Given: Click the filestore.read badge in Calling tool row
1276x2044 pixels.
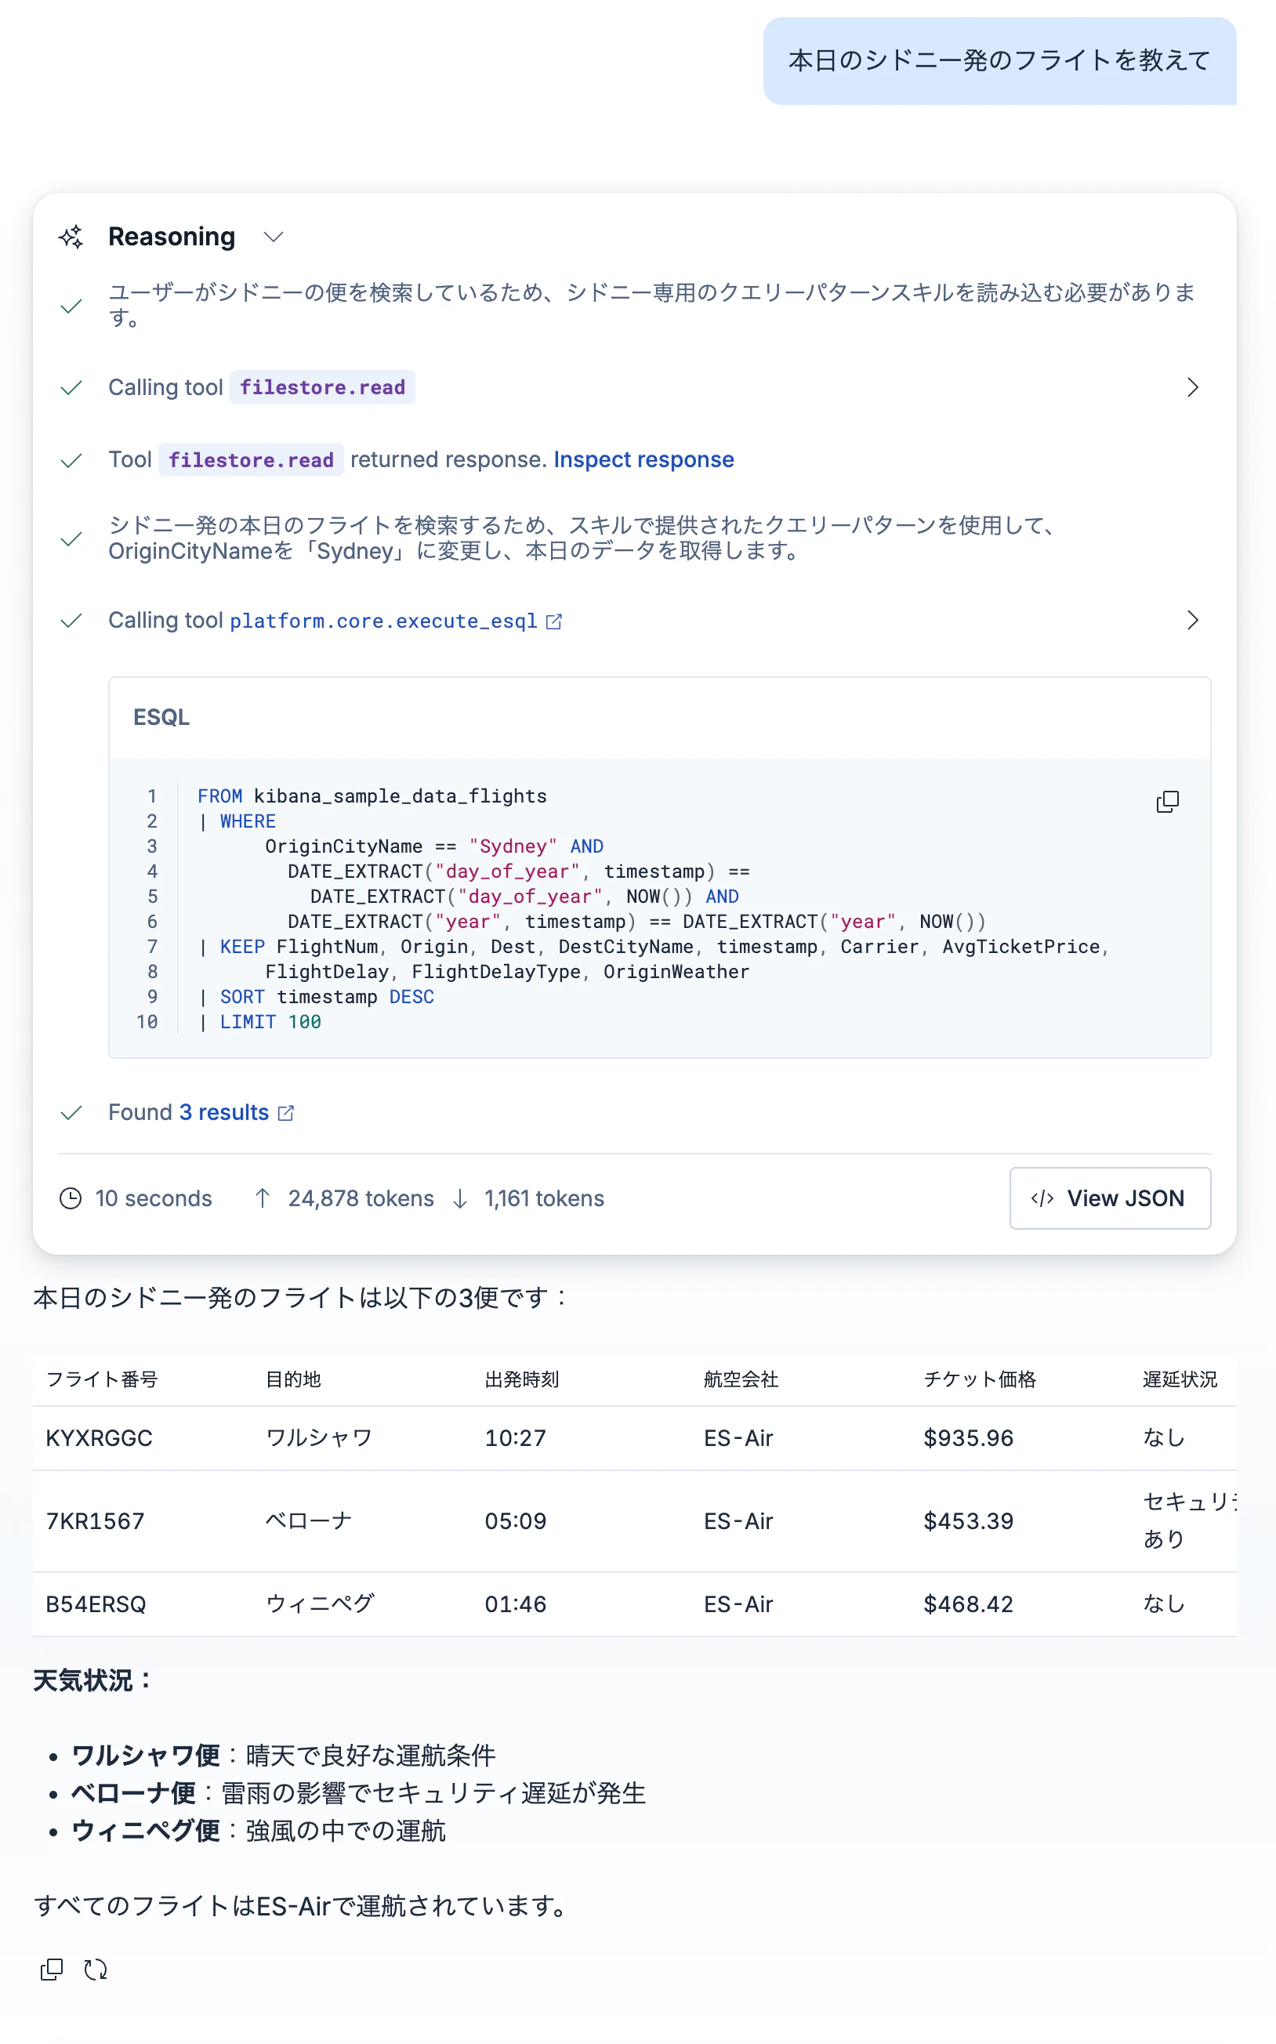Looking at the screenshot, I should click(322, 387).
